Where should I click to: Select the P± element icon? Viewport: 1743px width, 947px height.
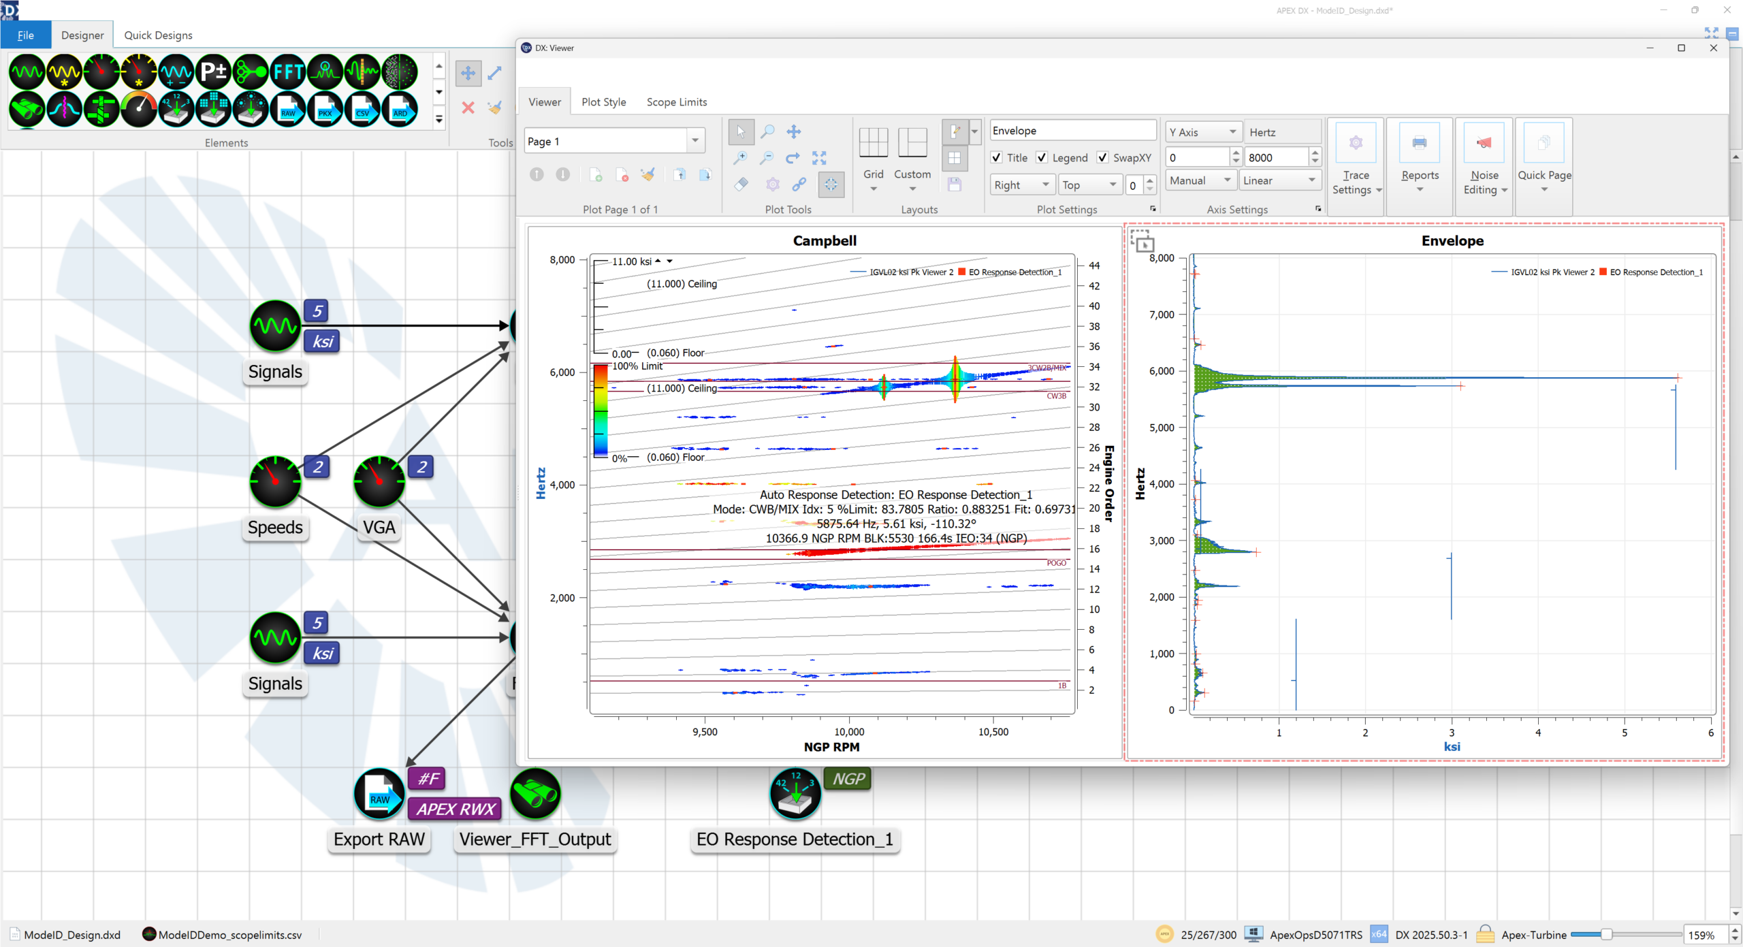tap(213, 72)
